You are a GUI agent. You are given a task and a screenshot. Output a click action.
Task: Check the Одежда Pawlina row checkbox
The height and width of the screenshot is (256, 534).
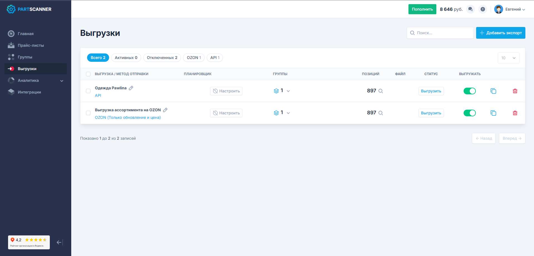(88, 91)
